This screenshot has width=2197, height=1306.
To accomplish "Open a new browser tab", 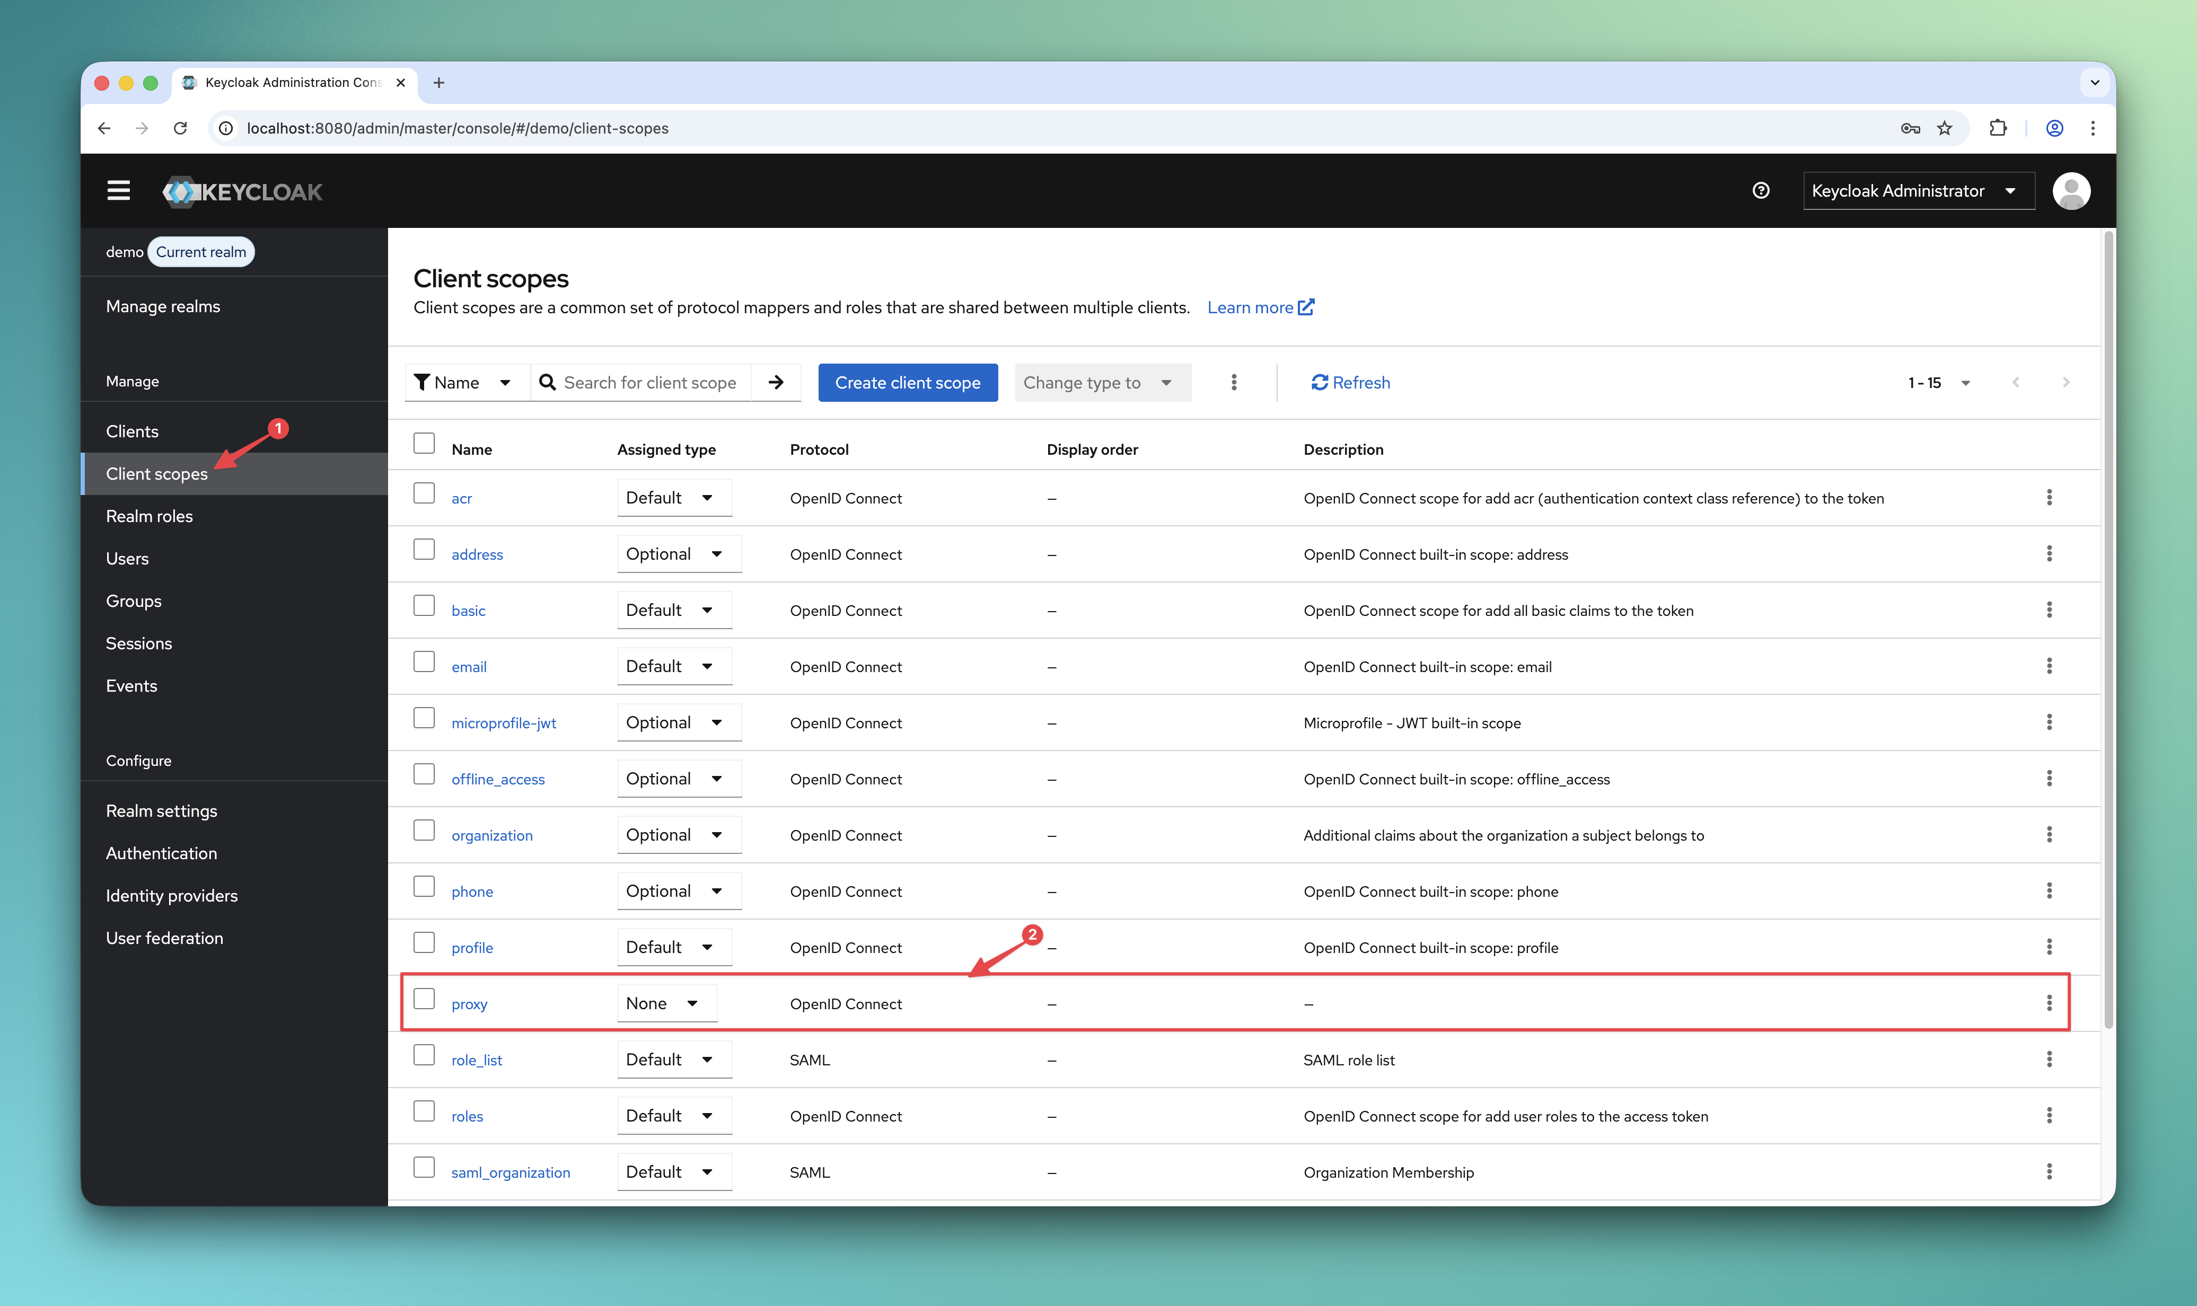I will click(x=439, y=83).
